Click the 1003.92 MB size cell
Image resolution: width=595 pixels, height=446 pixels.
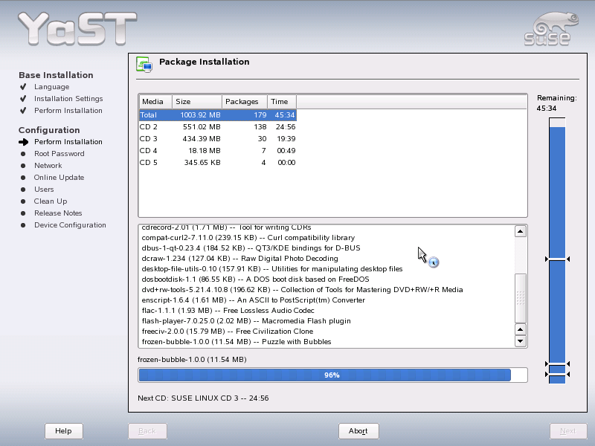[200, 115]
